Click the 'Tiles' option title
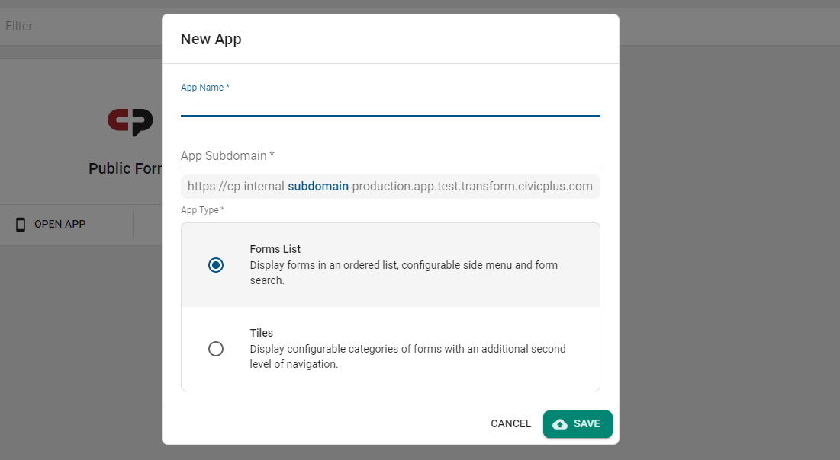Image resolution: width=840 pixels, height=460 pixels. point(262,333)
